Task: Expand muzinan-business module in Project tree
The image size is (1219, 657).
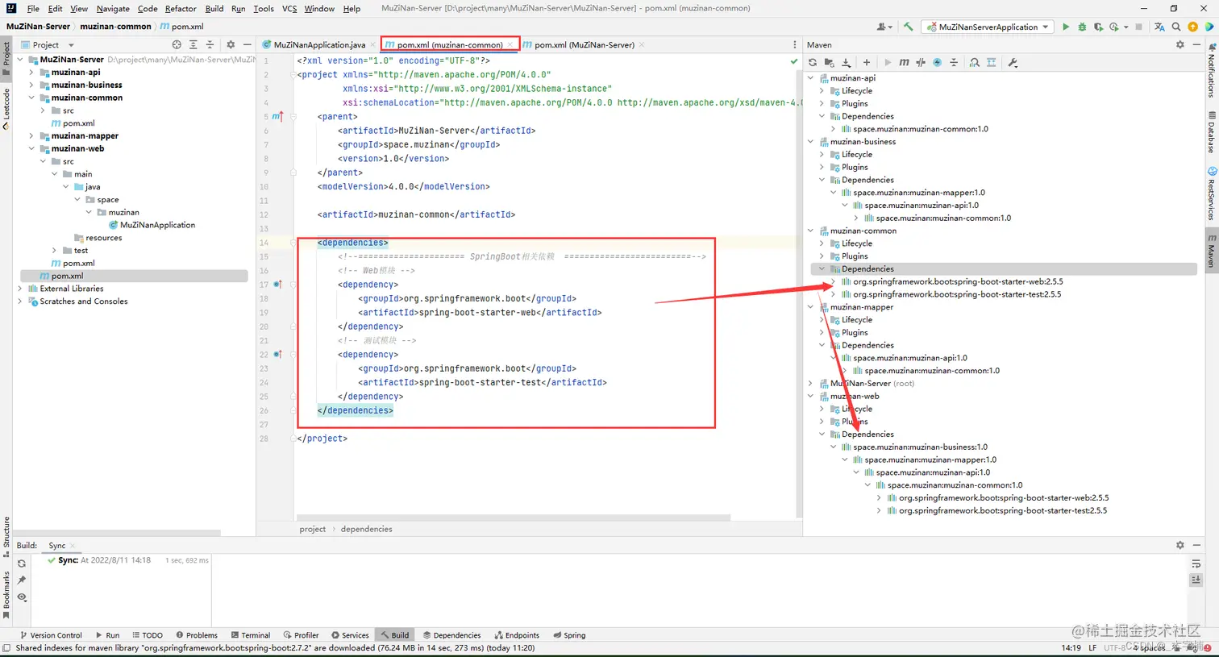Action: (31, 85)
